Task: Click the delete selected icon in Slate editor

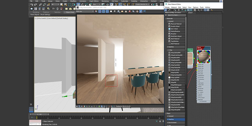Action: click(179, 10)
